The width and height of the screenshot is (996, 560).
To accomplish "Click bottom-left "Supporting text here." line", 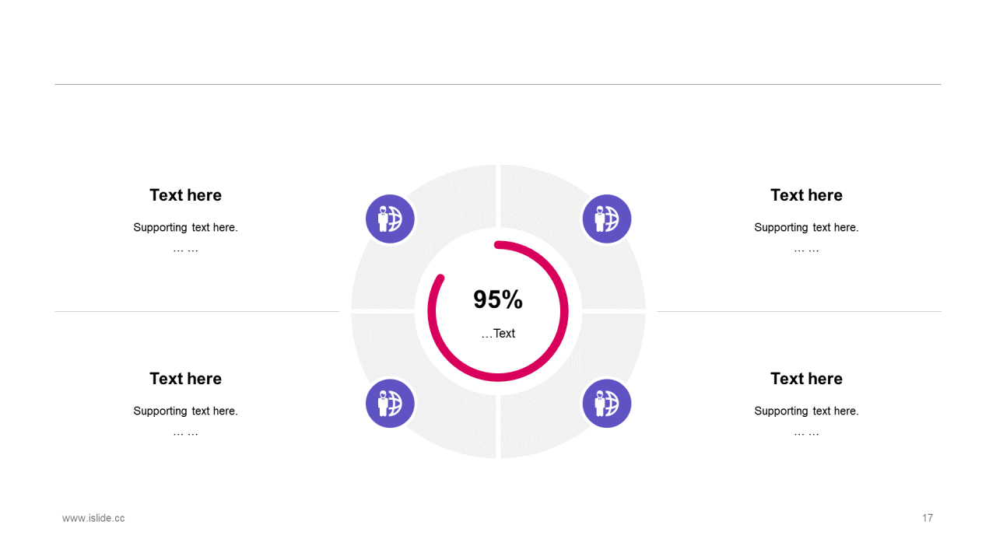I will [x=185, y=411].
